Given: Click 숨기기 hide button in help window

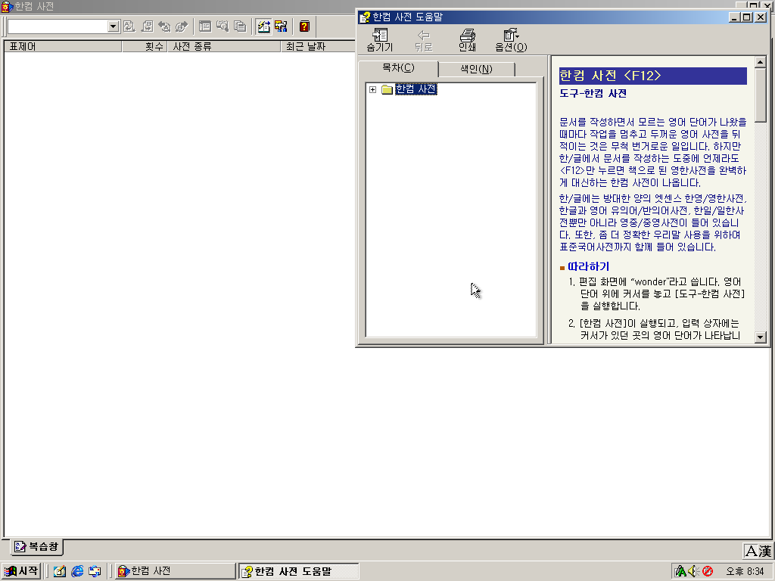Looking at the screenshot, I should coord(380,40).
